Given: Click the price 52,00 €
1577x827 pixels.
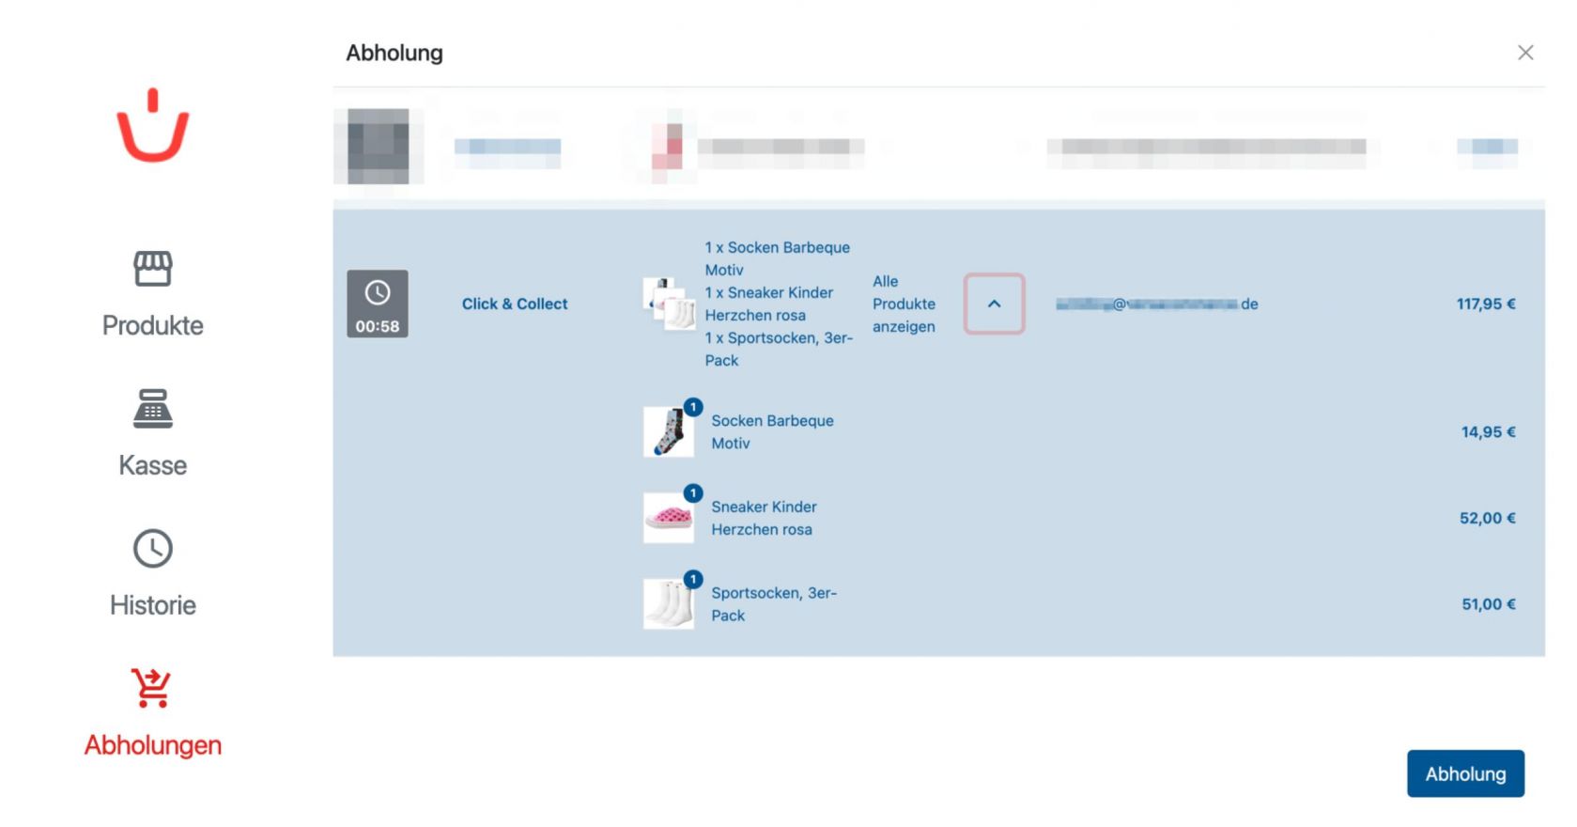Looking at the screenshot, I should pyautogui.click(x=1488, y=518).
